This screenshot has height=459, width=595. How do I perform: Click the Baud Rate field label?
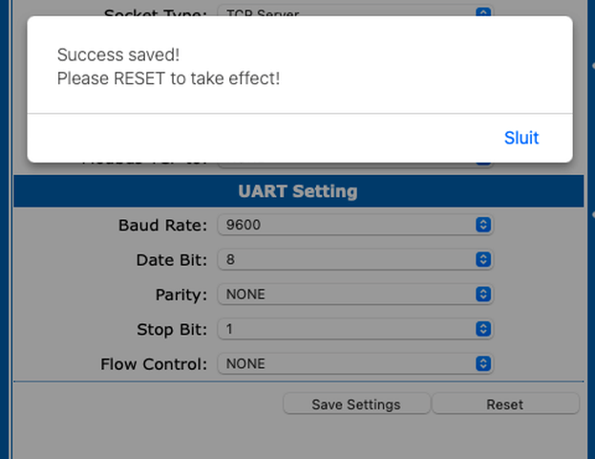click(162, 225)
